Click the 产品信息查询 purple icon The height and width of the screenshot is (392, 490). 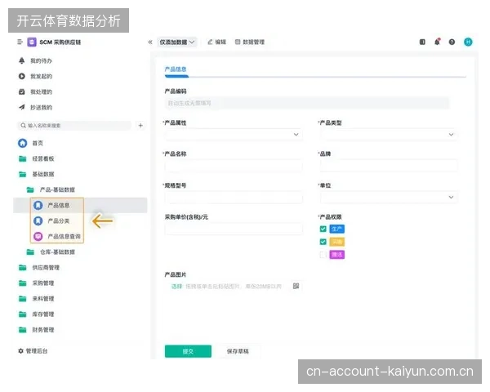[x=38, y=236]
